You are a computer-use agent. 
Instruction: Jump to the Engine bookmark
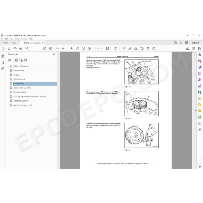(17, 75)
